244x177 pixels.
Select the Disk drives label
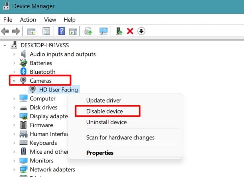coord(44,107)
